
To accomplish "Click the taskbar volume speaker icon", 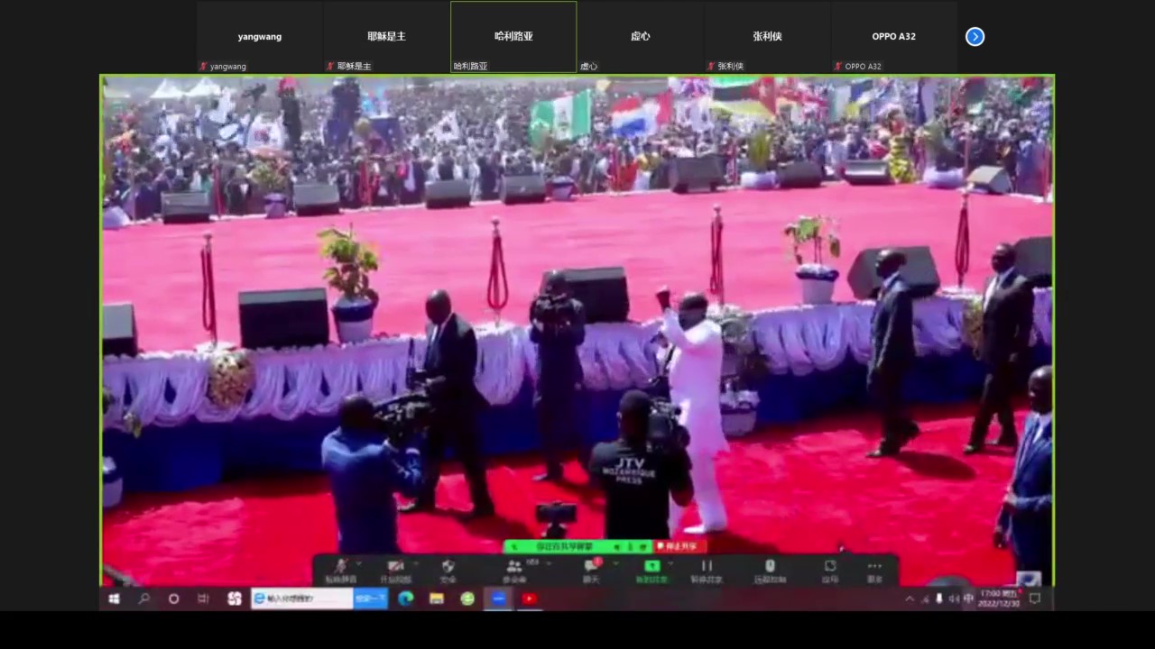I will [x=954, y=599].
